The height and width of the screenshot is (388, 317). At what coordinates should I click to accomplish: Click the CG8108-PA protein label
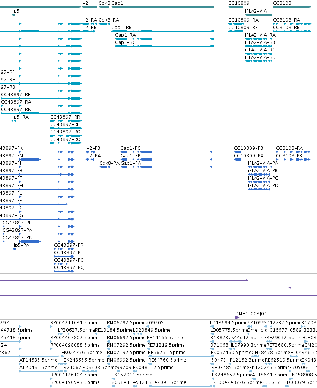(289, 148)
